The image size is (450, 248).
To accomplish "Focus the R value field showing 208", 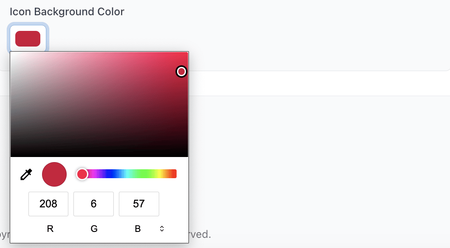I will coord(48,204).
